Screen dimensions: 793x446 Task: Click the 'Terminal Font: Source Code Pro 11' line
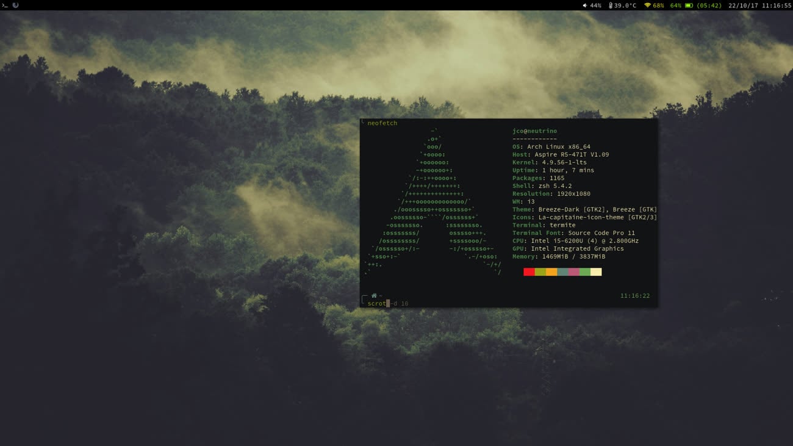click(x=574, y=233)
